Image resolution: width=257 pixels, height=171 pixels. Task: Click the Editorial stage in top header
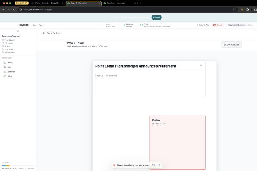128,25
